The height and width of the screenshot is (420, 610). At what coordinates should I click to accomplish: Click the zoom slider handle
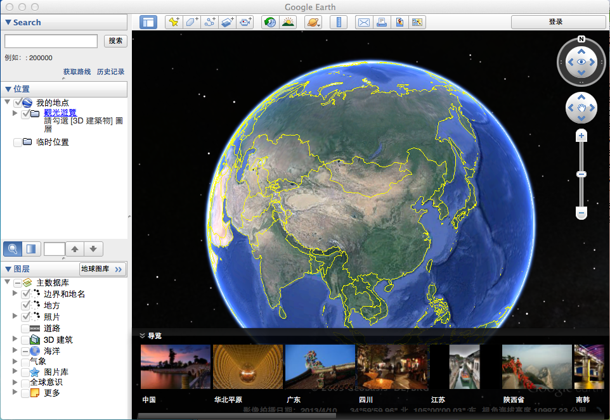pos(581,174)
